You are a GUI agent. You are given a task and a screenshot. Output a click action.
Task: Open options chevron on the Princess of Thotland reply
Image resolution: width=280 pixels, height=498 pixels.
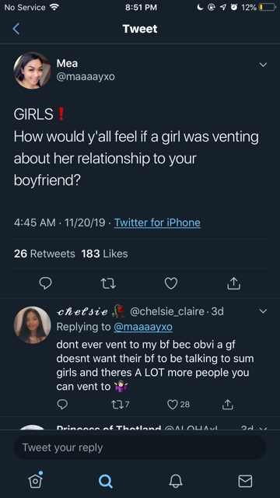click(x=263, y=429)
